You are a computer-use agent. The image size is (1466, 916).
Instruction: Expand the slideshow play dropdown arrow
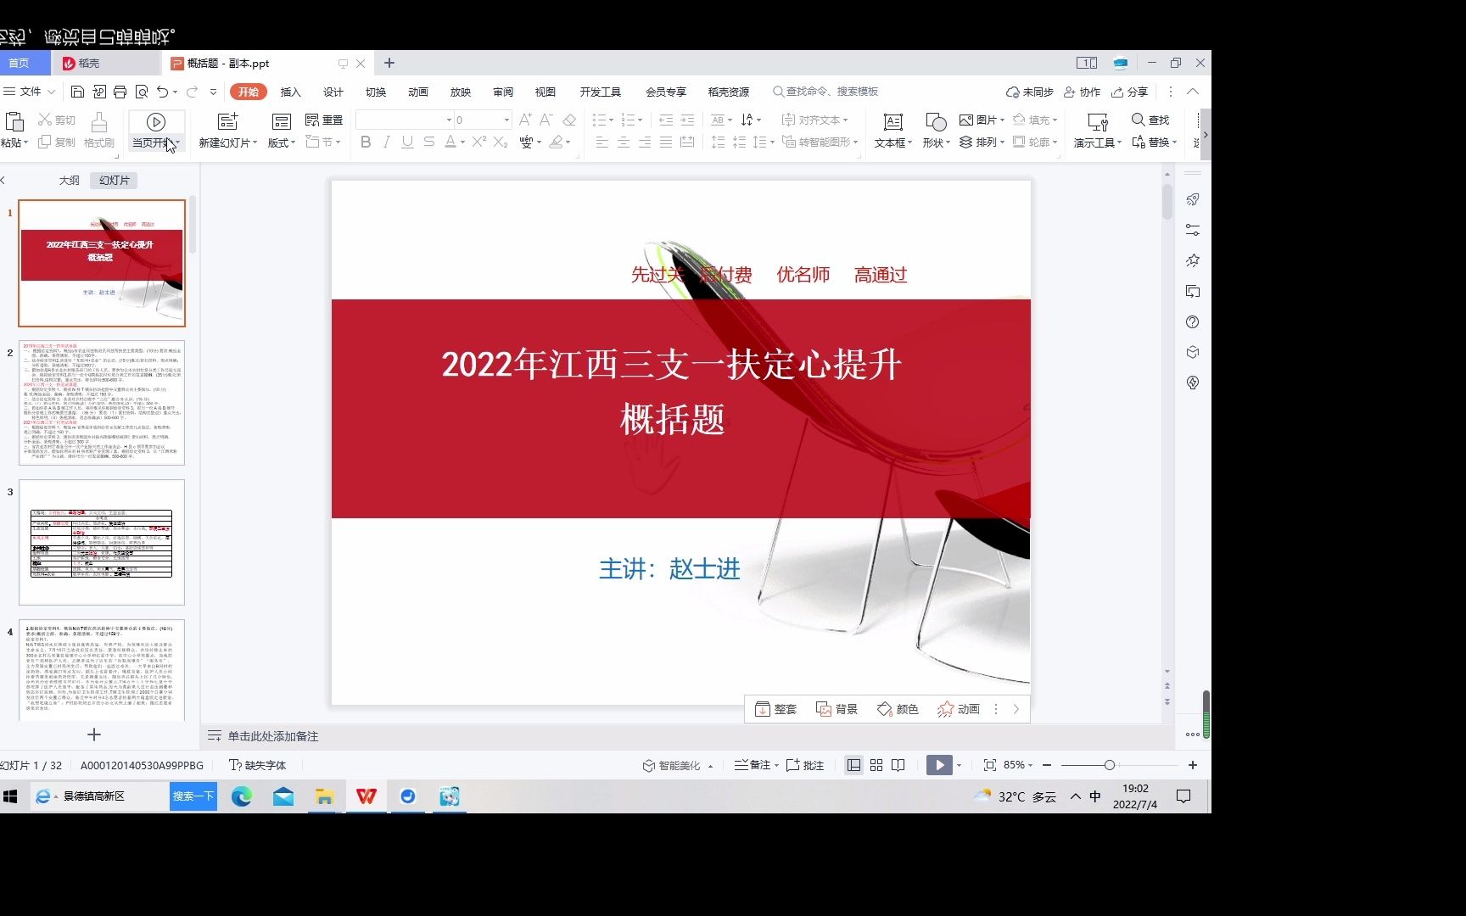click(x=959, y=765)
